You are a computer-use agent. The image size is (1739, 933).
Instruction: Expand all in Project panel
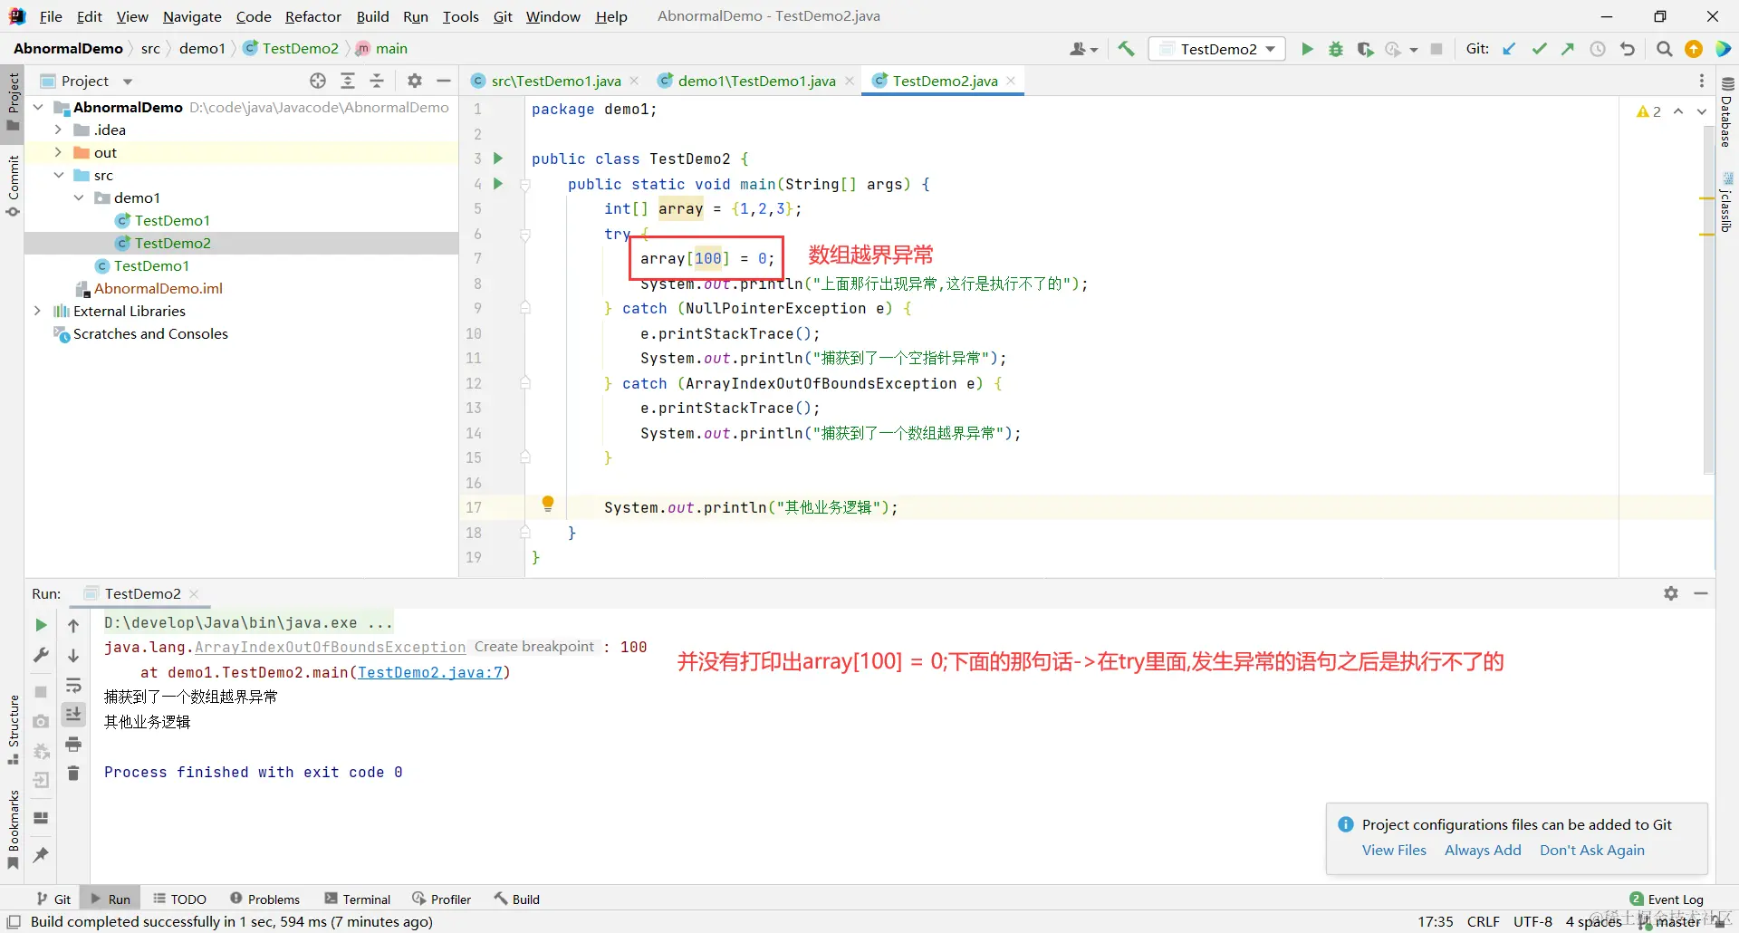(x=348, y=81)
